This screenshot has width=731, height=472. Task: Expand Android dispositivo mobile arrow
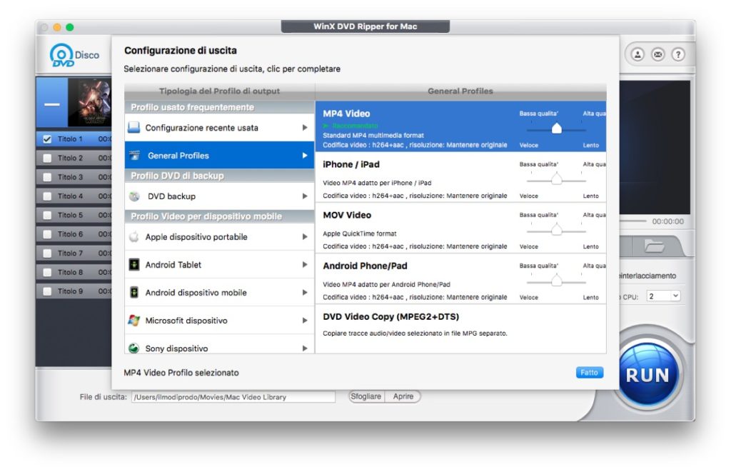tap(305, 293)
